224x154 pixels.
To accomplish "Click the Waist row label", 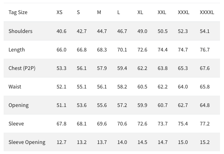I will (15, 87).
